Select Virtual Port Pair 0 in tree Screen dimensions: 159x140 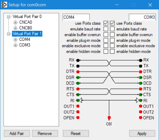[x=27, y=17]
